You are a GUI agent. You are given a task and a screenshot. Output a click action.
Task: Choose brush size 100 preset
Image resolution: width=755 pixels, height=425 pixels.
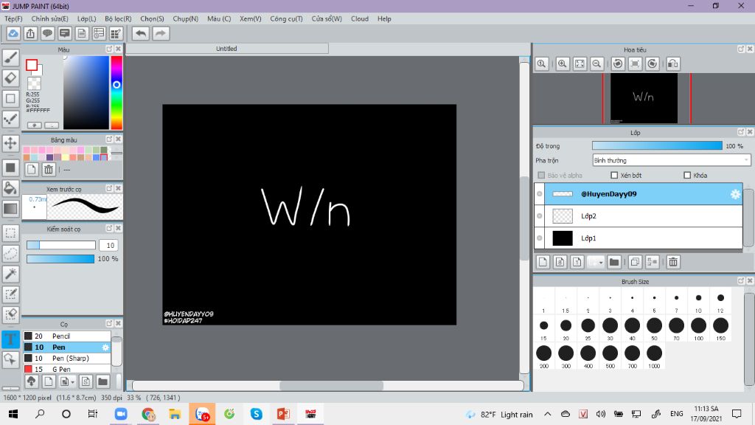(698, 328)
